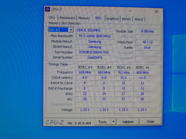Open the Slot #3 dropdown arrow

tap(71, 30)
